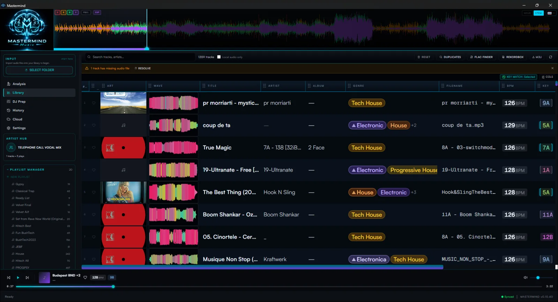
Task: Open the COLS column chooser
Action: (547, 77)
